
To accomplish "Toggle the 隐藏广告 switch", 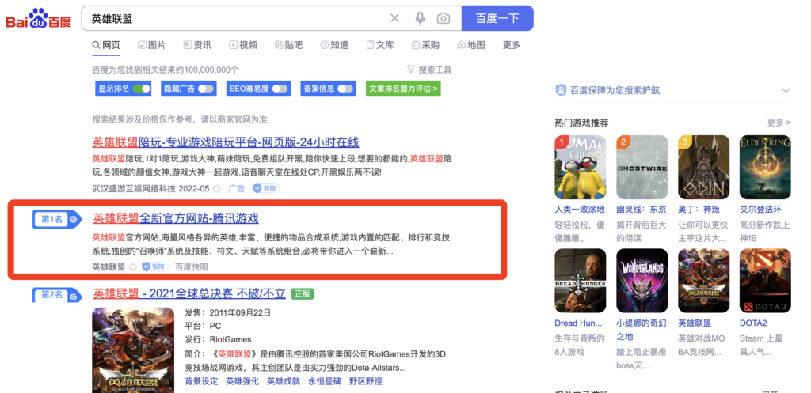I will coord(205,89).
